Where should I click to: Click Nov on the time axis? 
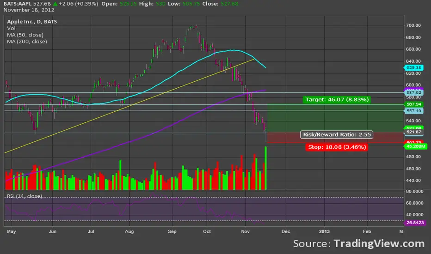245,231
